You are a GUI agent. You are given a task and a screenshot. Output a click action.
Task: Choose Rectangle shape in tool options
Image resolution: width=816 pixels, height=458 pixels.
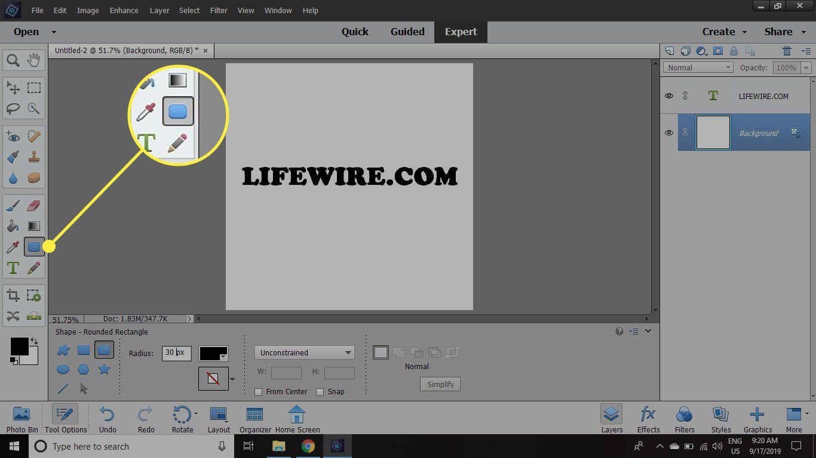[x=84, y=350]
